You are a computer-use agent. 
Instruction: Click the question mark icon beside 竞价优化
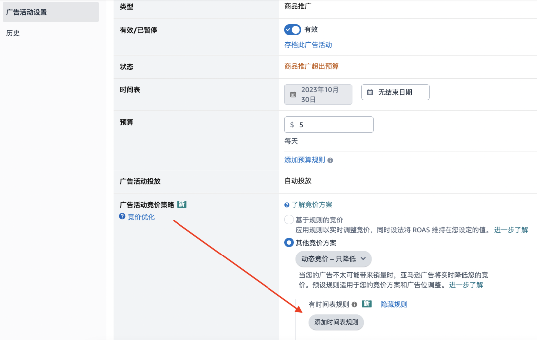click(122, 216)
